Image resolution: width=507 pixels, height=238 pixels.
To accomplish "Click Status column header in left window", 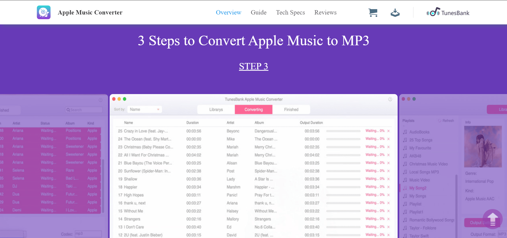I will (45, 123).
